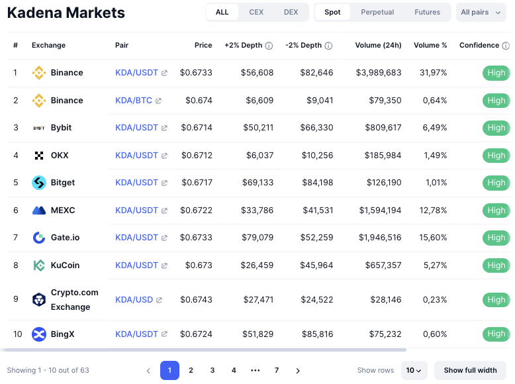Open external link icon next to KDA/USD
The height and width of the screenshot is (384, 515).
click(159, 300)
